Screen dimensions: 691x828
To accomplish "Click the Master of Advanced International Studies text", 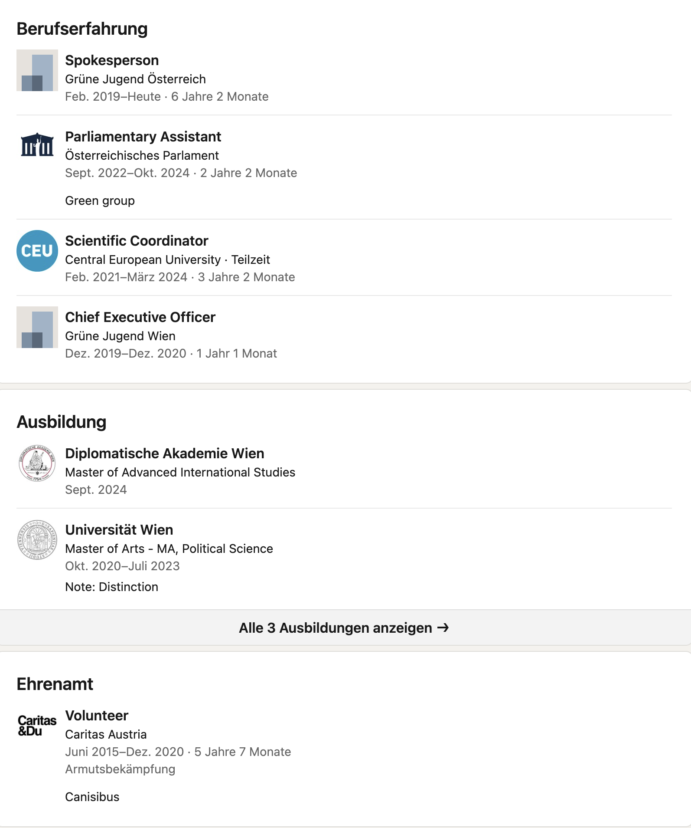I will click(180, 472).
